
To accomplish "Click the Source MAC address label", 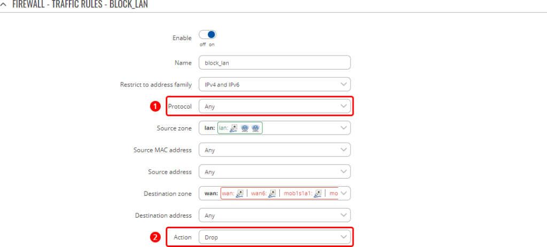I will (x=162, y=150).
